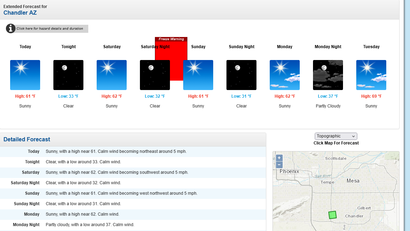The height and width of the screenshot is (231, 410).
Task: Click the 'Low: 31 °F' text
Action: click(241, 96)
